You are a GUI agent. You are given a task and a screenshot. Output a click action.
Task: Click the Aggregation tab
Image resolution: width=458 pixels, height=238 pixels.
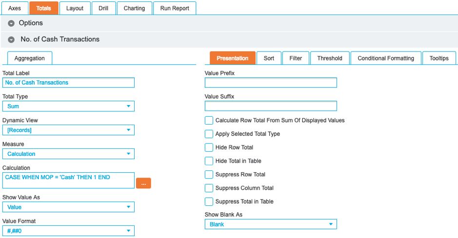pyautogui.click(x=30, y=58)
